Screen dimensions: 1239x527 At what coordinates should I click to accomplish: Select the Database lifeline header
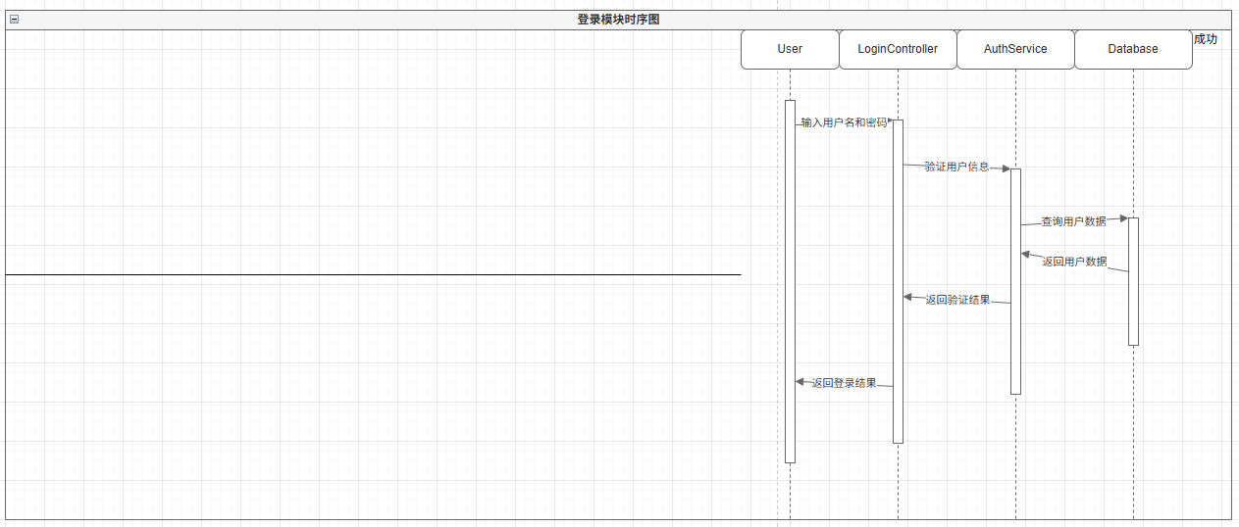(1133, 49)
